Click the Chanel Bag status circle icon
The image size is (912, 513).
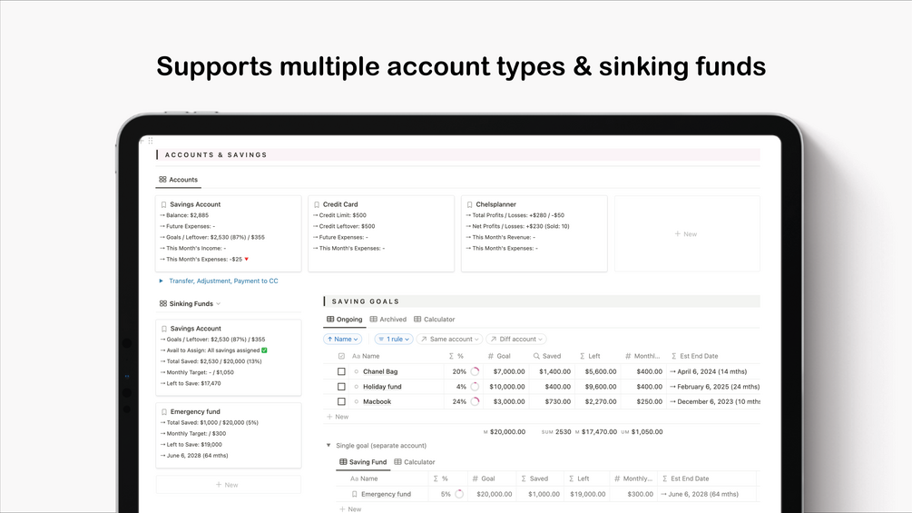(357, 371)
